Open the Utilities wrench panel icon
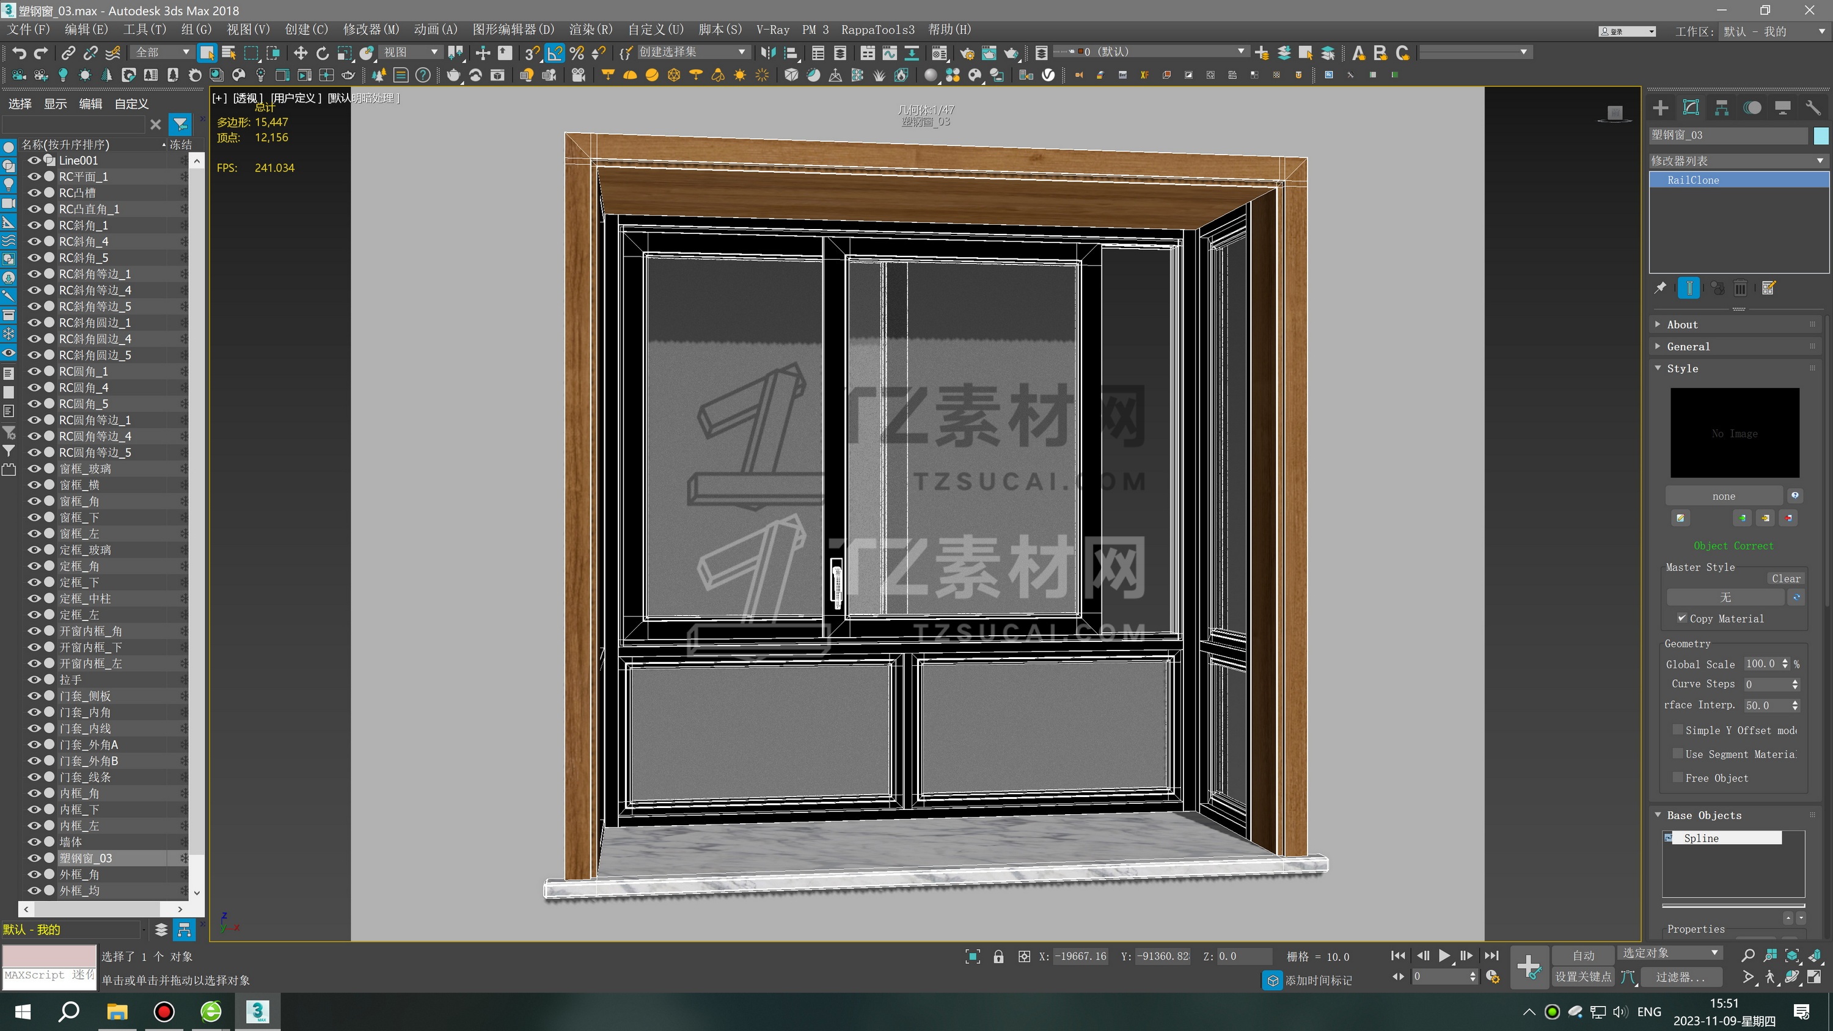1833x1031 pixels. [x=1812, y=108]
